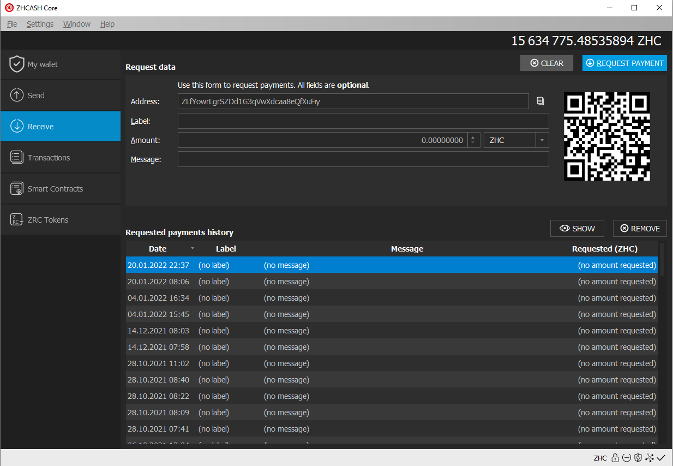Screen dimensions: 673x466
Task: Click the network connections icon in status bar
Action: point(650,458)
